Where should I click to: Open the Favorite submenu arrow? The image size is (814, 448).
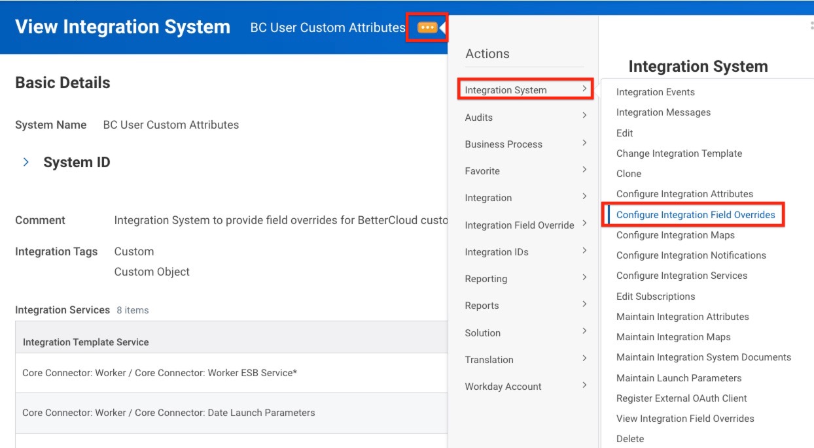tap(584, 170)
